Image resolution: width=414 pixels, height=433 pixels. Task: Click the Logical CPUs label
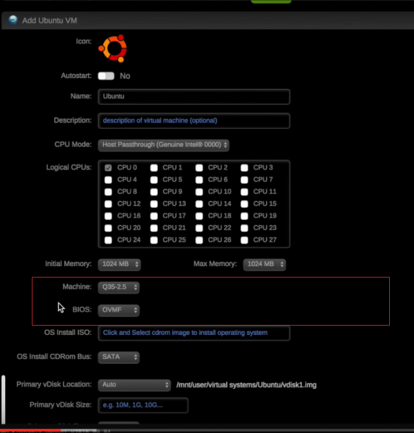pos(69,167)
